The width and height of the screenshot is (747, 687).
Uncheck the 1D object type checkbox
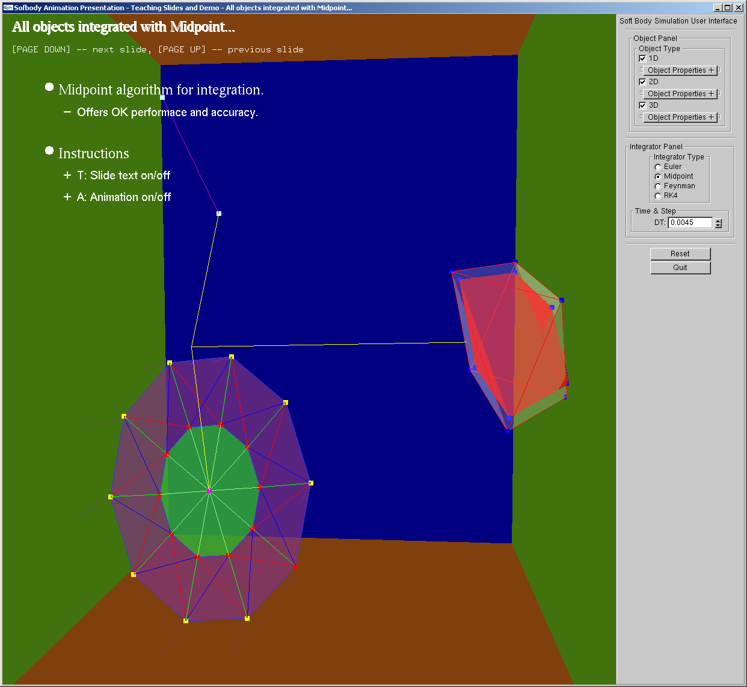(642, 58)
